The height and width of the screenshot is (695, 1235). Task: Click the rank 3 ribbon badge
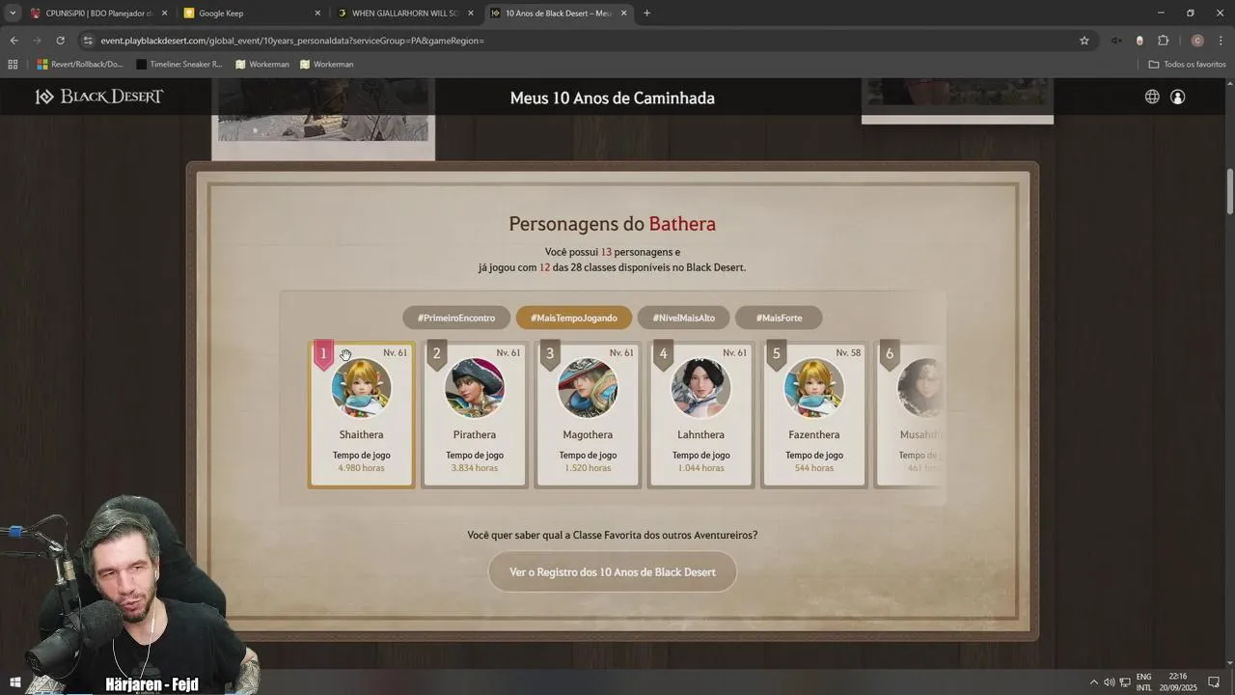tap(550, 354)
